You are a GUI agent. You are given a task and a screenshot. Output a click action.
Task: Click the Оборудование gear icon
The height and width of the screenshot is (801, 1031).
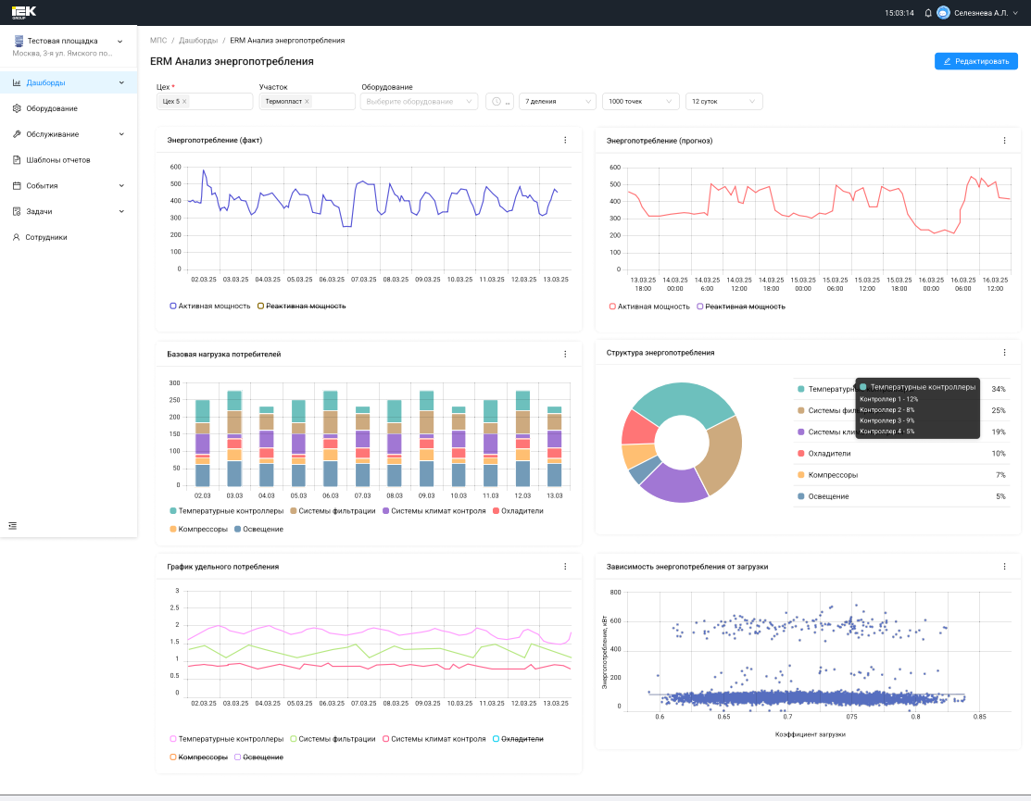pos(17,108)
